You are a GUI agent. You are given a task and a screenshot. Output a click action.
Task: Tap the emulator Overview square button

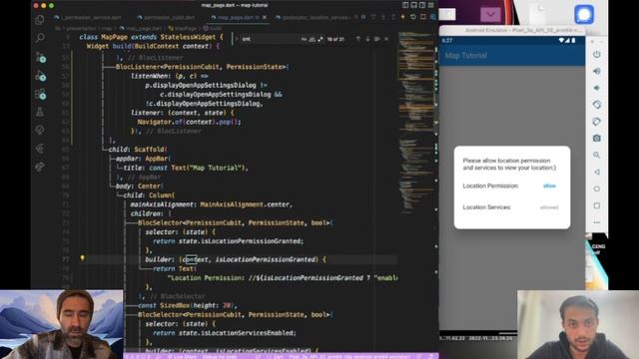(x=597, y=205)
